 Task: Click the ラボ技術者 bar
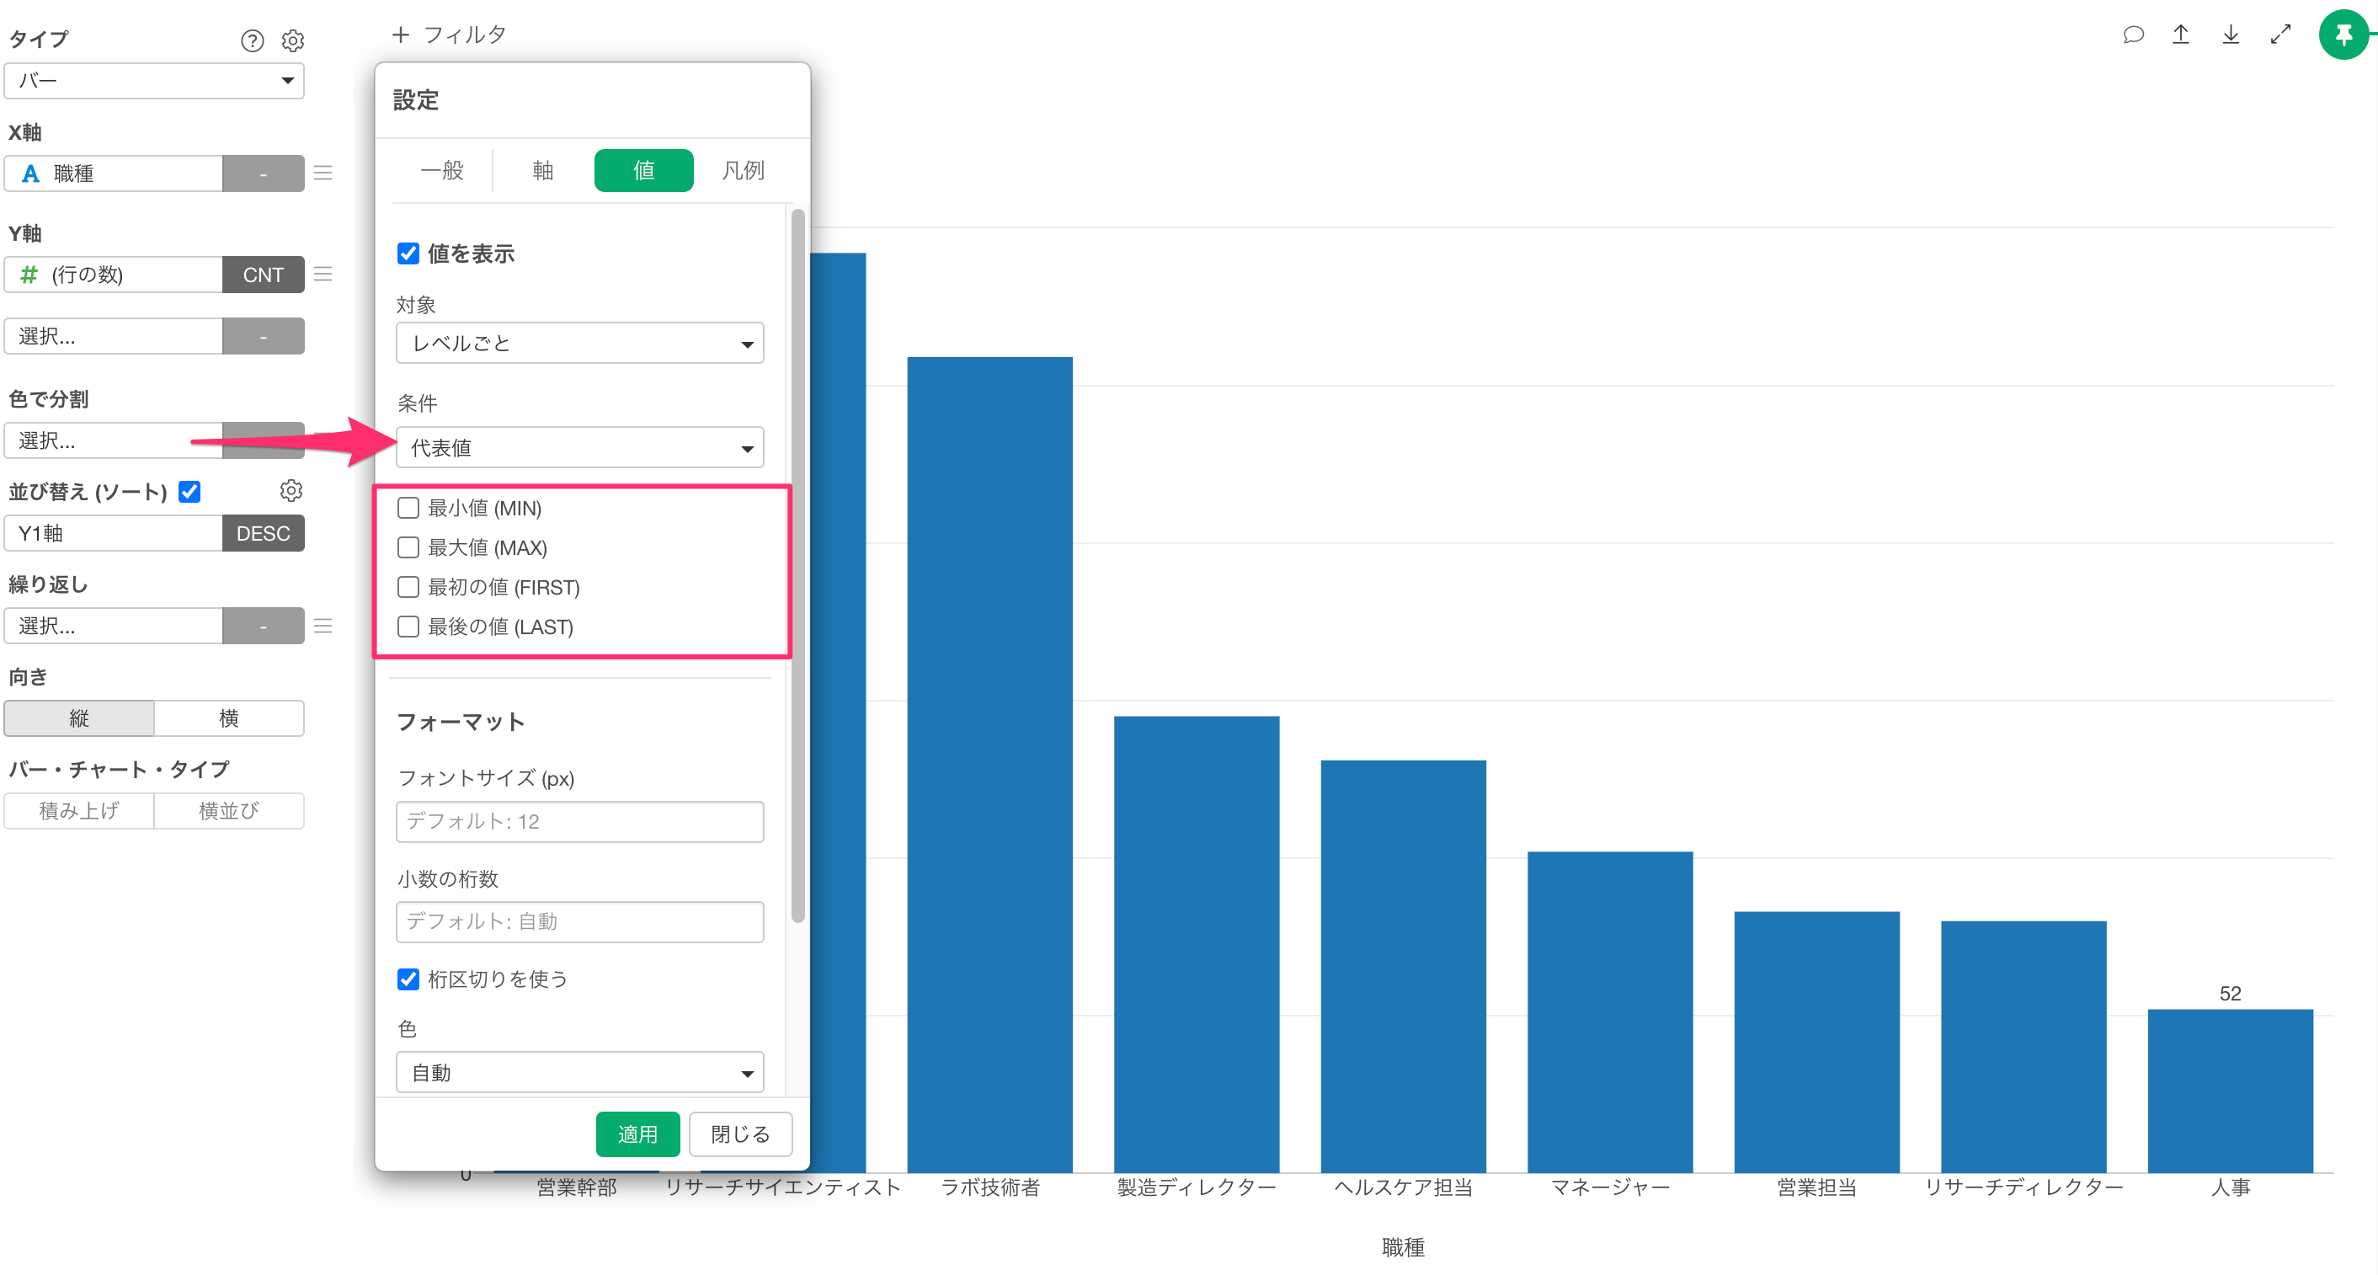989,765
